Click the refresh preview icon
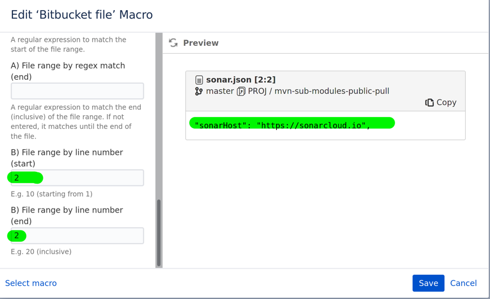 [174, 43]
